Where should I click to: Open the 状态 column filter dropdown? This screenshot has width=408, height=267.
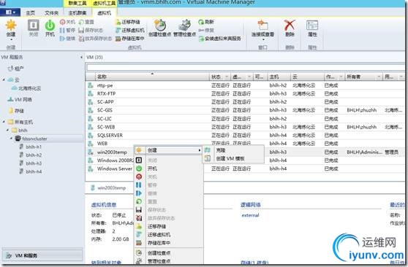pos(227,77)
